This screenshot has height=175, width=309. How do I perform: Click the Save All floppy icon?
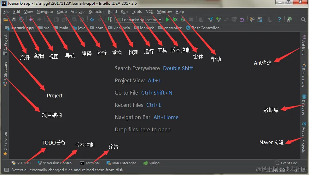click(14, 19)
